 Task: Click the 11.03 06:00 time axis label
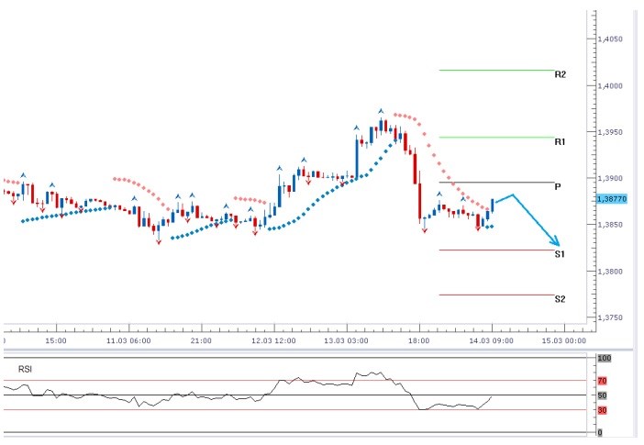pos(128,340)
